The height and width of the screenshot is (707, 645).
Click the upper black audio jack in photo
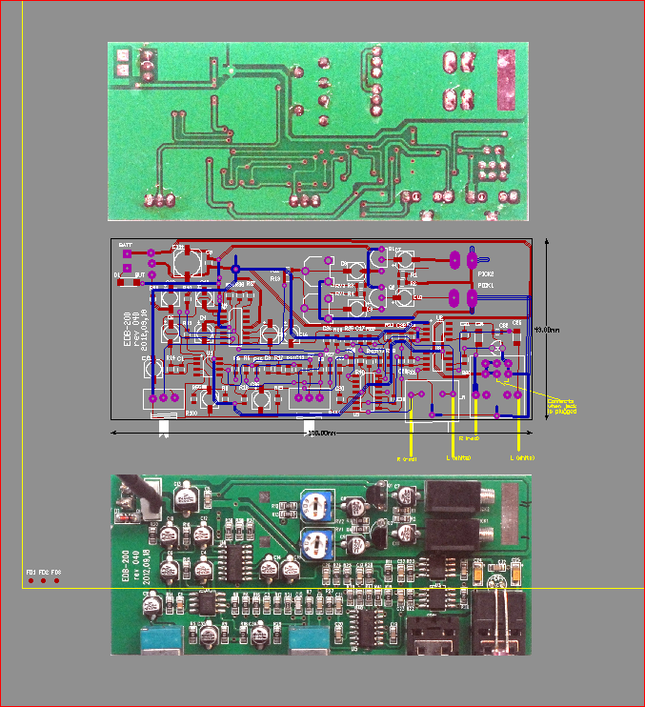coord(455,500)
